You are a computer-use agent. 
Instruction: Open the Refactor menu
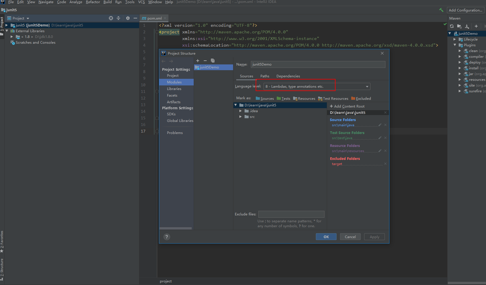coord(93,2)
